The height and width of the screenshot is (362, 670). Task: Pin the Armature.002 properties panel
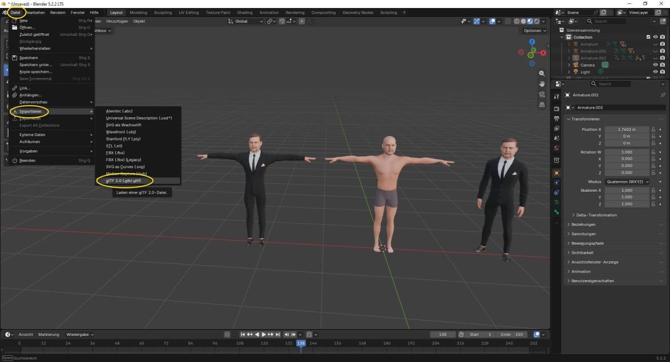(x=663, y=95)
